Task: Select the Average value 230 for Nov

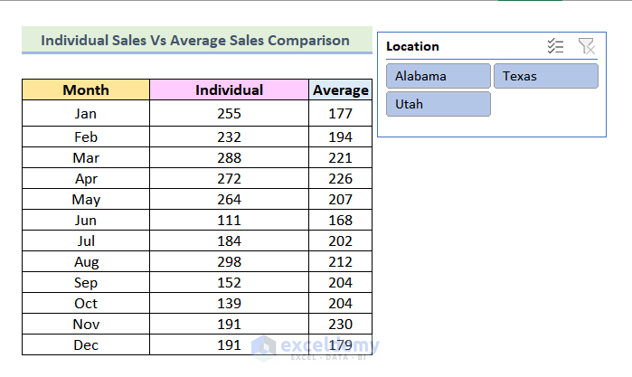Action: (x=340, y=324)
